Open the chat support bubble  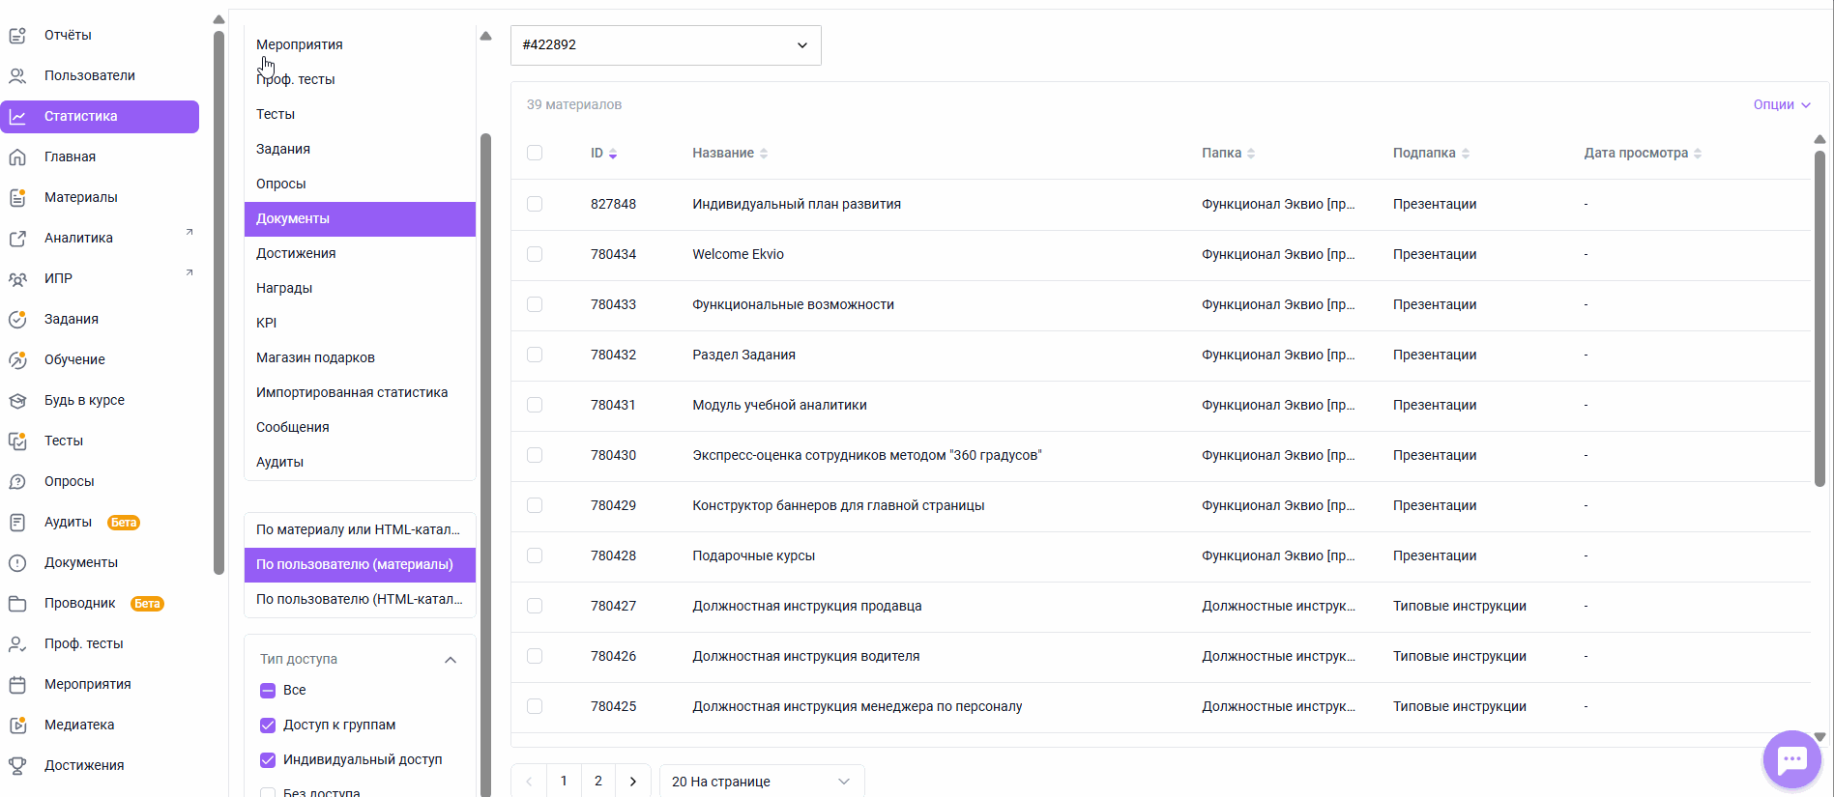point(1791,759)
